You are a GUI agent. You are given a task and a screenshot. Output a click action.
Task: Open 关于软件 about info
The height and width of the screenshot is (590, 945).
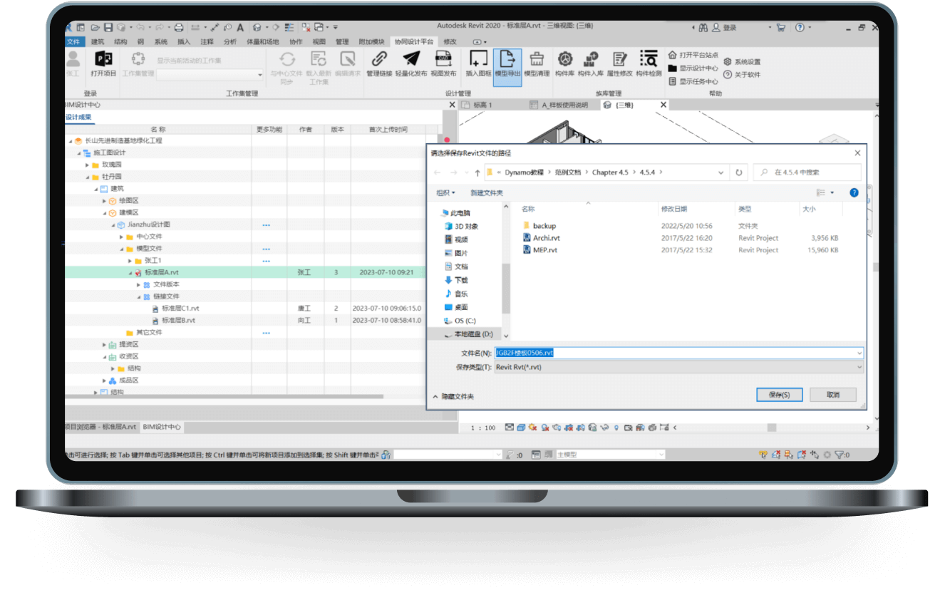click(742, 74)
